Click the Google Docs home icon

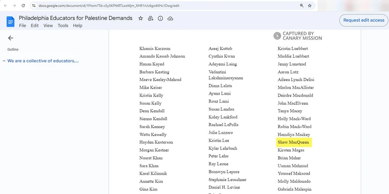click(x=11, y=21)
